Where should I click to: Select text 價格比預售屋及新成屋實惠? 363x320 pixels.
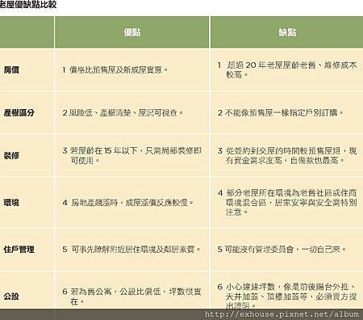click(x=115, y=69)
